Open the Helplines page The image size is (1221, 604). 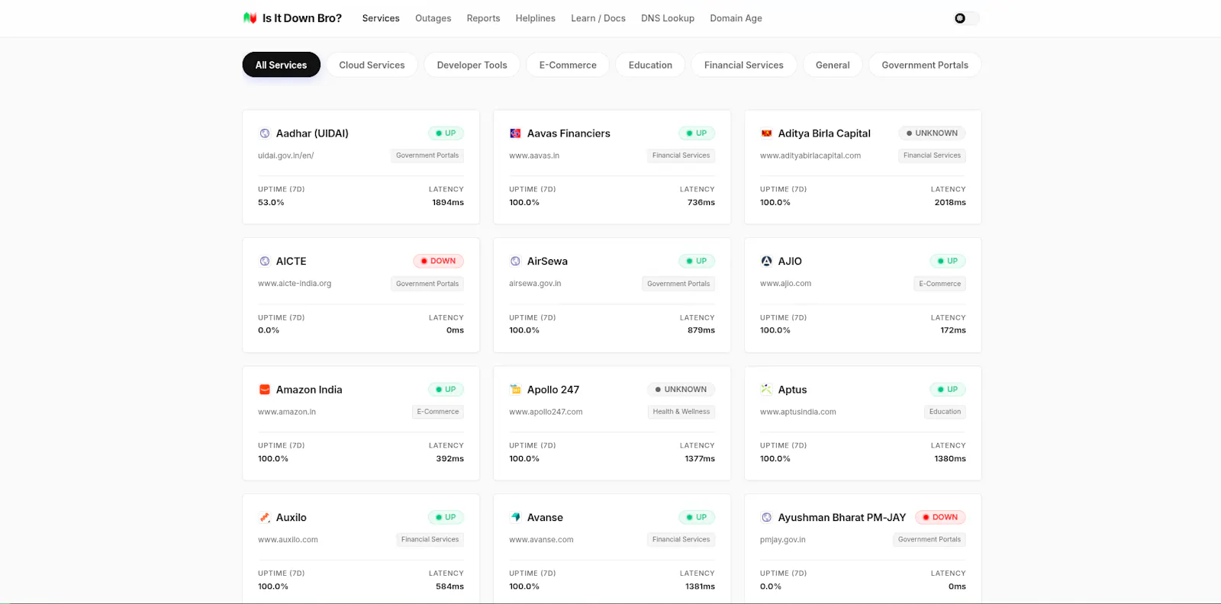(x=535, y=18)
